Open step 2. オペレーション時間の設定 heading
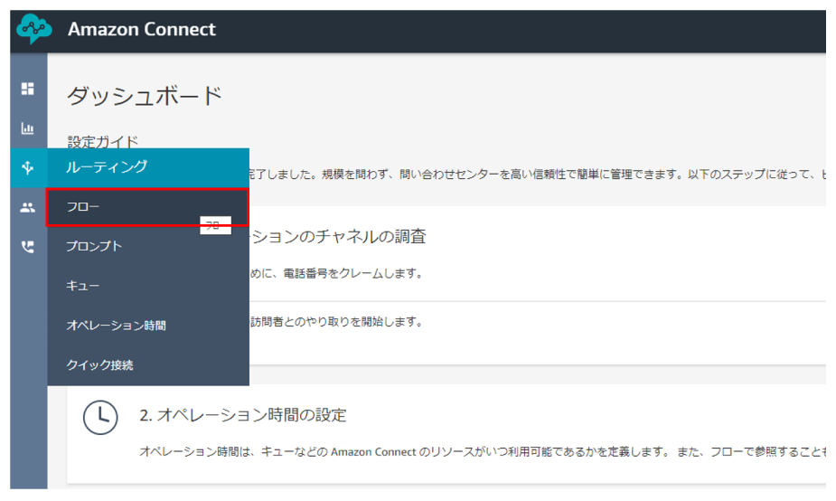 [243, 415]
